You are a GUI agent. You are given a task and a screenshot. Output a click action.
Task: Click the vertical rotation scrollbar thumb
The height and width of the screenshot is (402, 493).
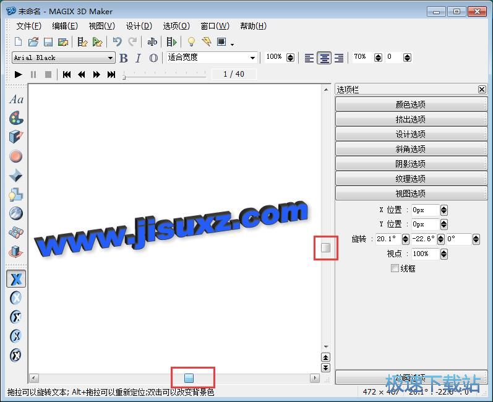pos(326,247)
